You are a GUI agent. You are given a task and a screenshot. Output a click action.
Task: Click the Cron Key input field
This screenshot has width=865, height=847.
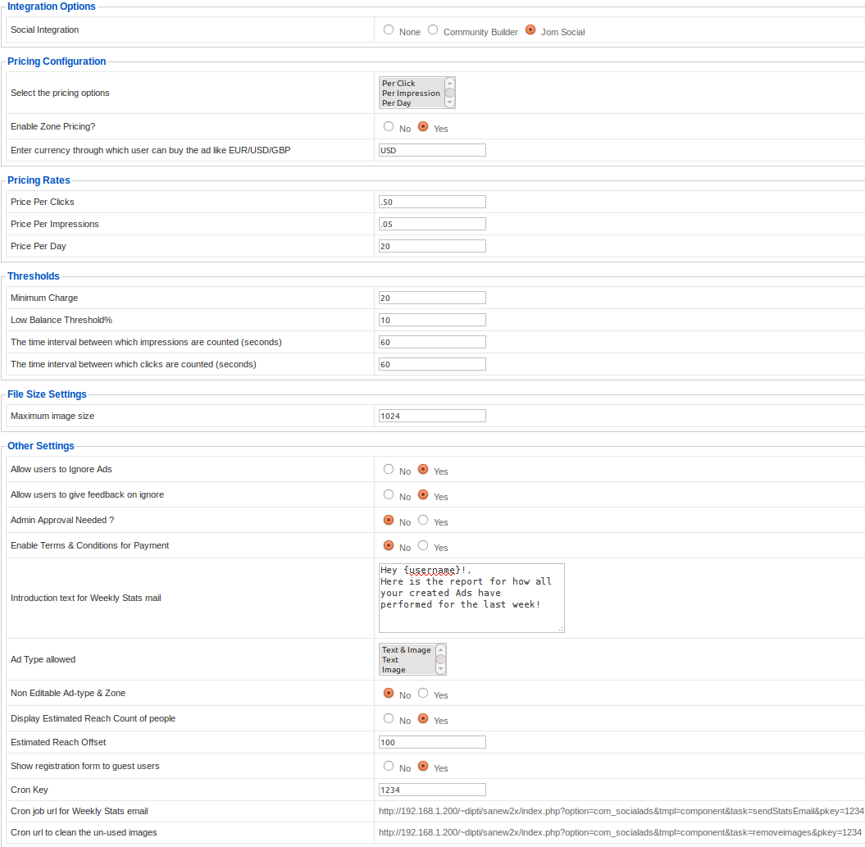(431, 789)
